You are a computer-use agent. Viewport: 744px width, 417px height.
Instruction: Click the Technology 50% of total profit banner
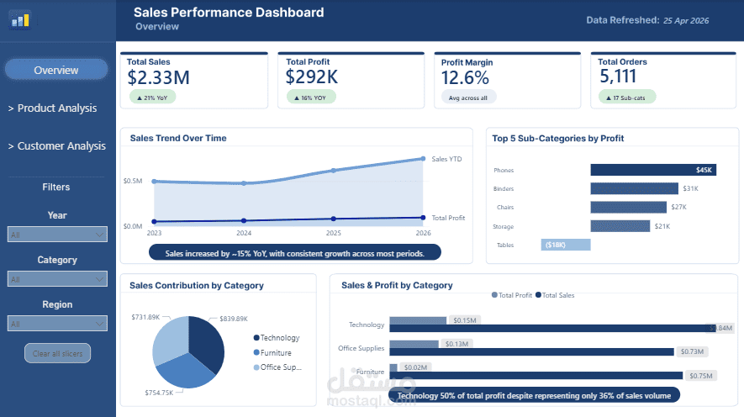(x=534, y=395)
